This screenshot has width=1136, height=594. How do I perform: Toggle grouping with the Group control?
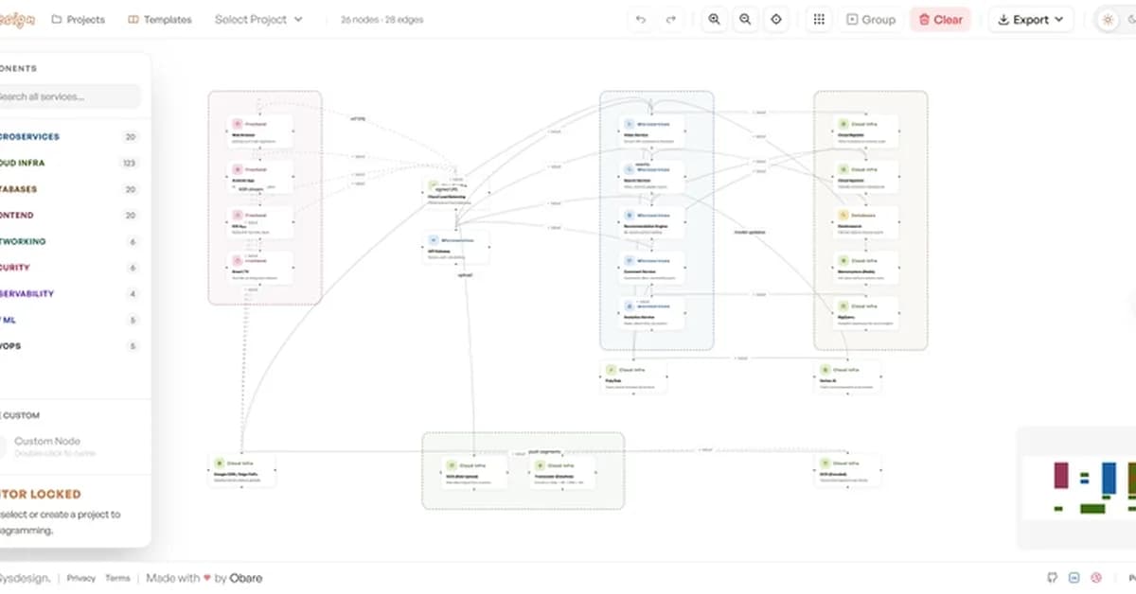870,19
